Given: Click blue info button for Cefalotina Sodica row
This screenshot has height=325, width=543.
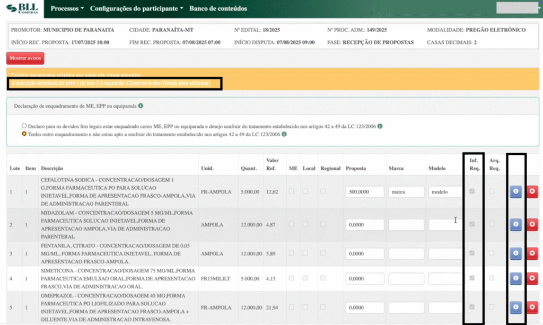Looking at the screenshot, I should [x=516, y=192].
